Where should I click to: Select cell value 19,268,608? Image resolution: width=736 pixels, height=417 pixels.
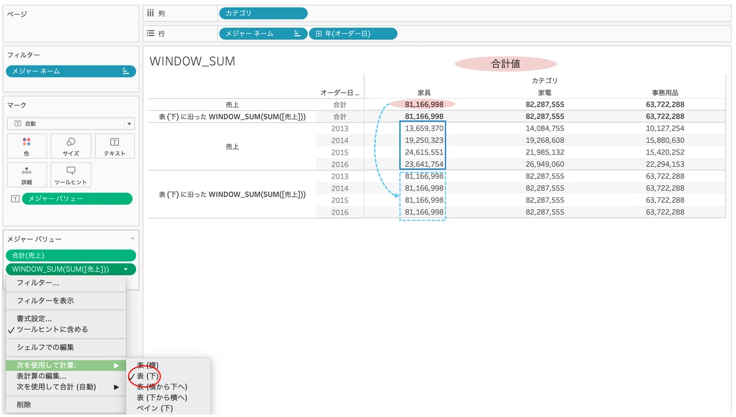pyautogui.click(x=545, y=140)
